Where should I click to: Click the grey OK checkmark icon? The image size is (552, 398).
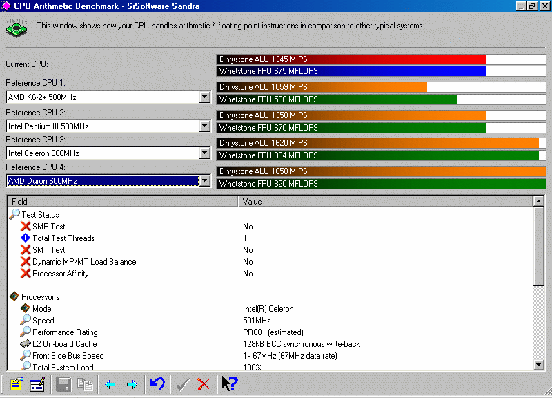[183, 384]
